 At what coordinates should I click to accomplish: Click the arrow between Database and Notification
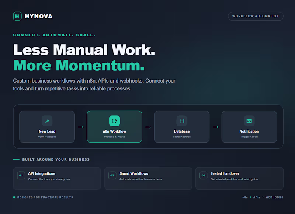(x=216, y=127)
